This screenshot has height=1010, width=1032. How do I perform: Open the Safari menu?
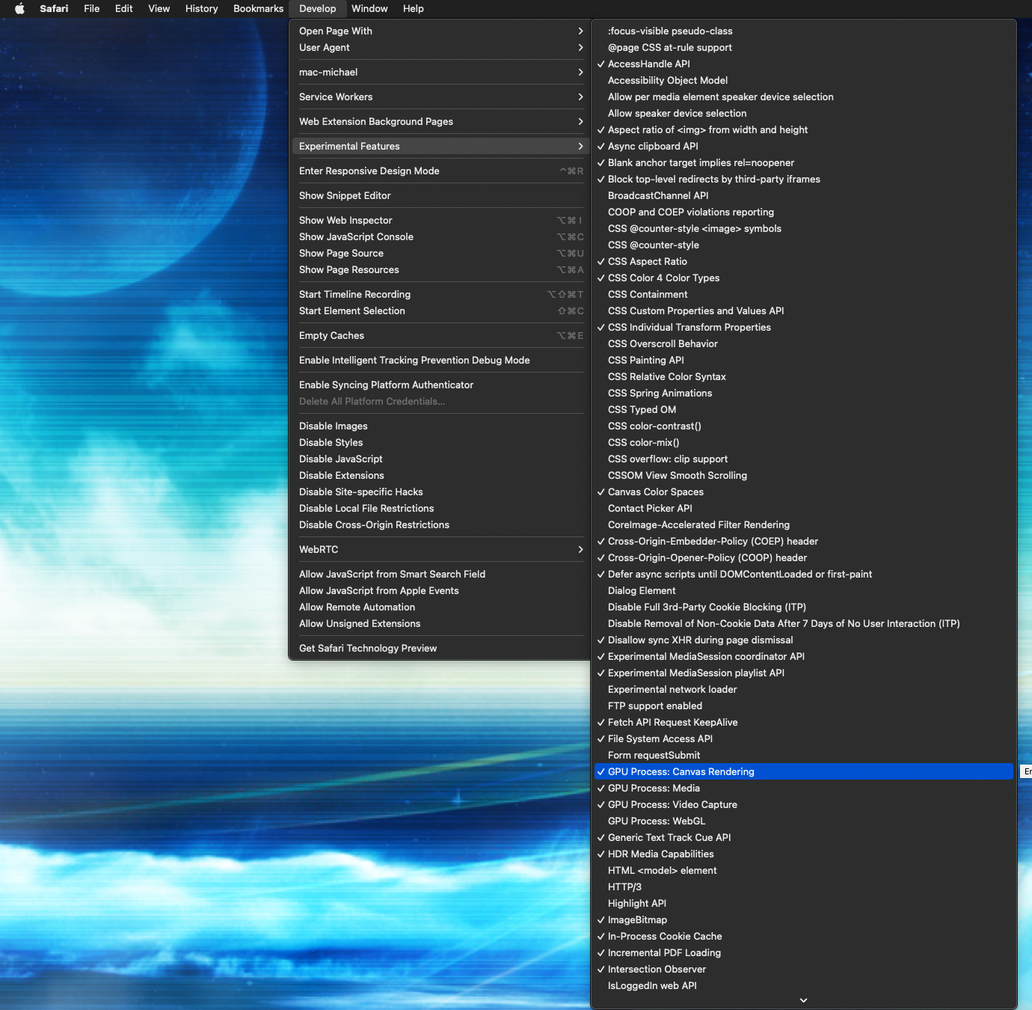point(54,8)
